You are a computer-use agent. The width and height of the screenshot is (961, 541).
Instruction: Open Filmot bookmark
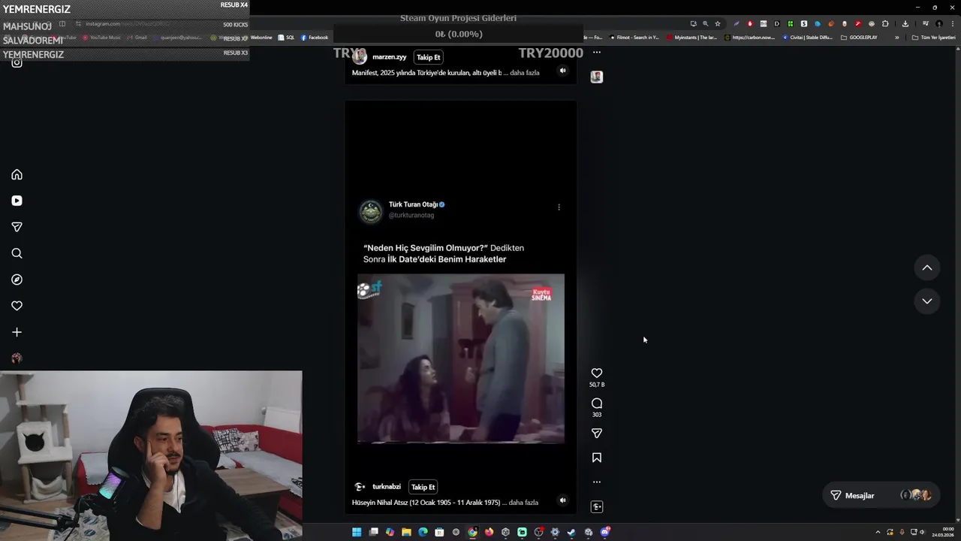click(x=634, y=38)
